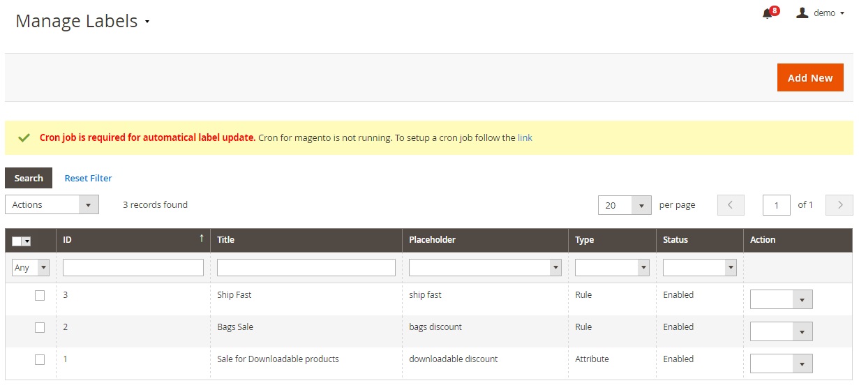Sort by the Title column header

[226, 240]
